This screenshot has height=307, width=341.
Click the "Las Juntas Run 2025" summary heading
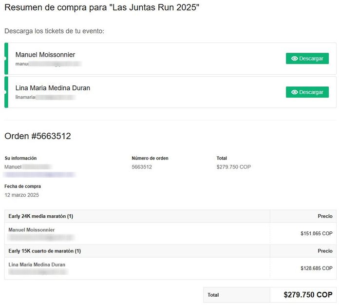(x=102, y=8)
